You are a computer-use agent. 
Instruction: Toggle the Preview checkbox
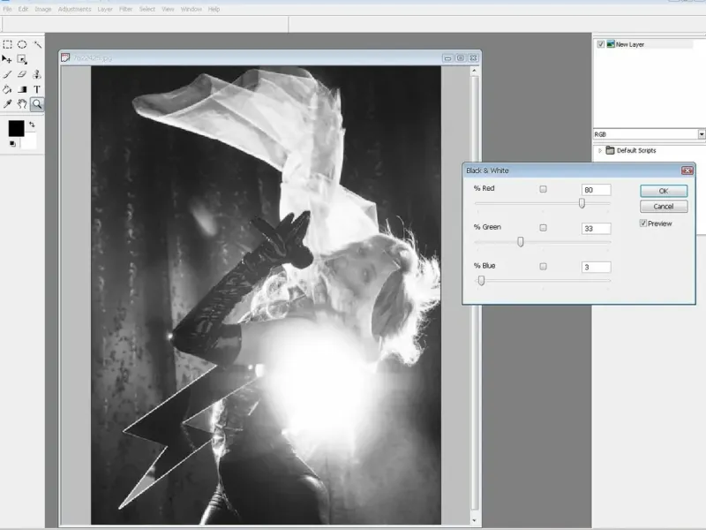click(x=643, y=223)
